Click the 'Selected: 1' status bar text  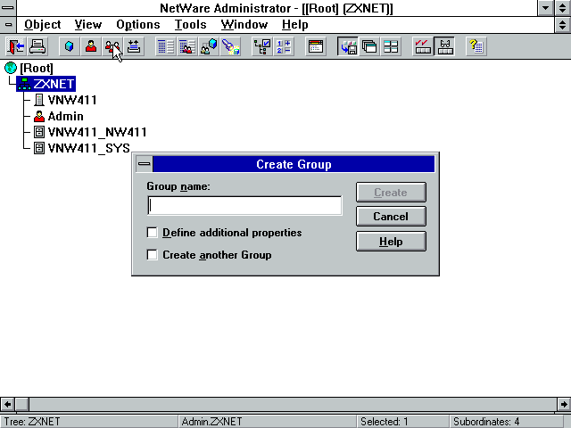[384, 422]
